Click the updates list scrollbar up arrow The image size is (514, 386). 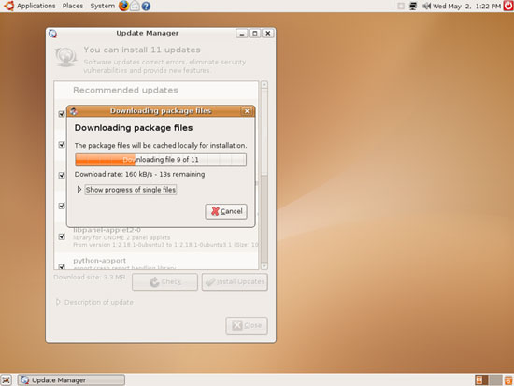[264, 85]
